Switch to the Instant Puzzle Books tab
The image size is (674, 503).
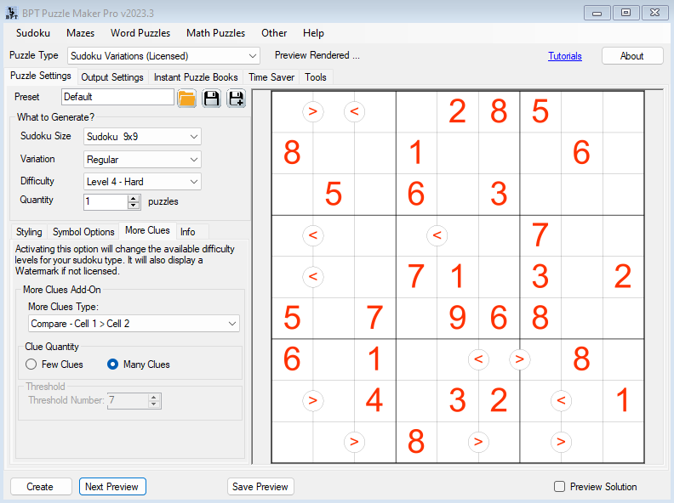[196, 77]
